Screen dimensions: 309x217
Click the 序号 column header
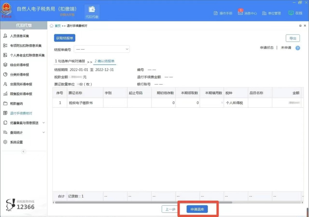click(x=60, y=93)
